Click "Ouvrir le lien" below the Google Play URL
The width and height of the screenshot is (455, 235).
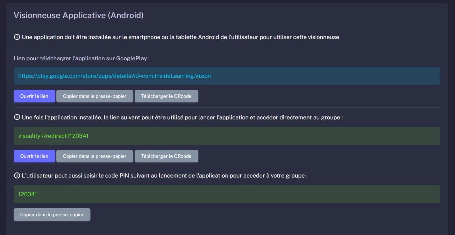[x=34, y=96]
